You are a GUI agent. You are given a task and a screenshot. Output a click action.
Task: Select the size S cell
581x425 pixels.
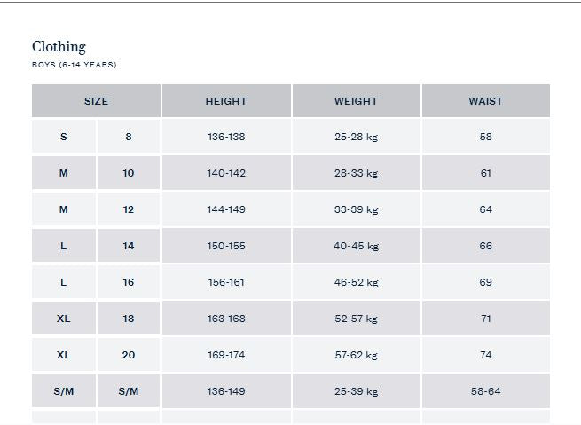tap(64, 137)
